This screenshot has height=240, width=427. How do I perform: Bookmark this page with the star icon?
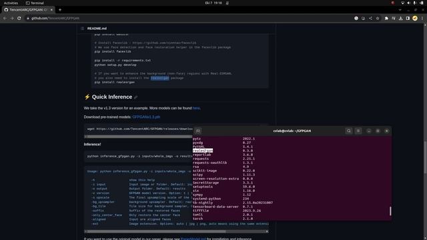pos(378,18)
